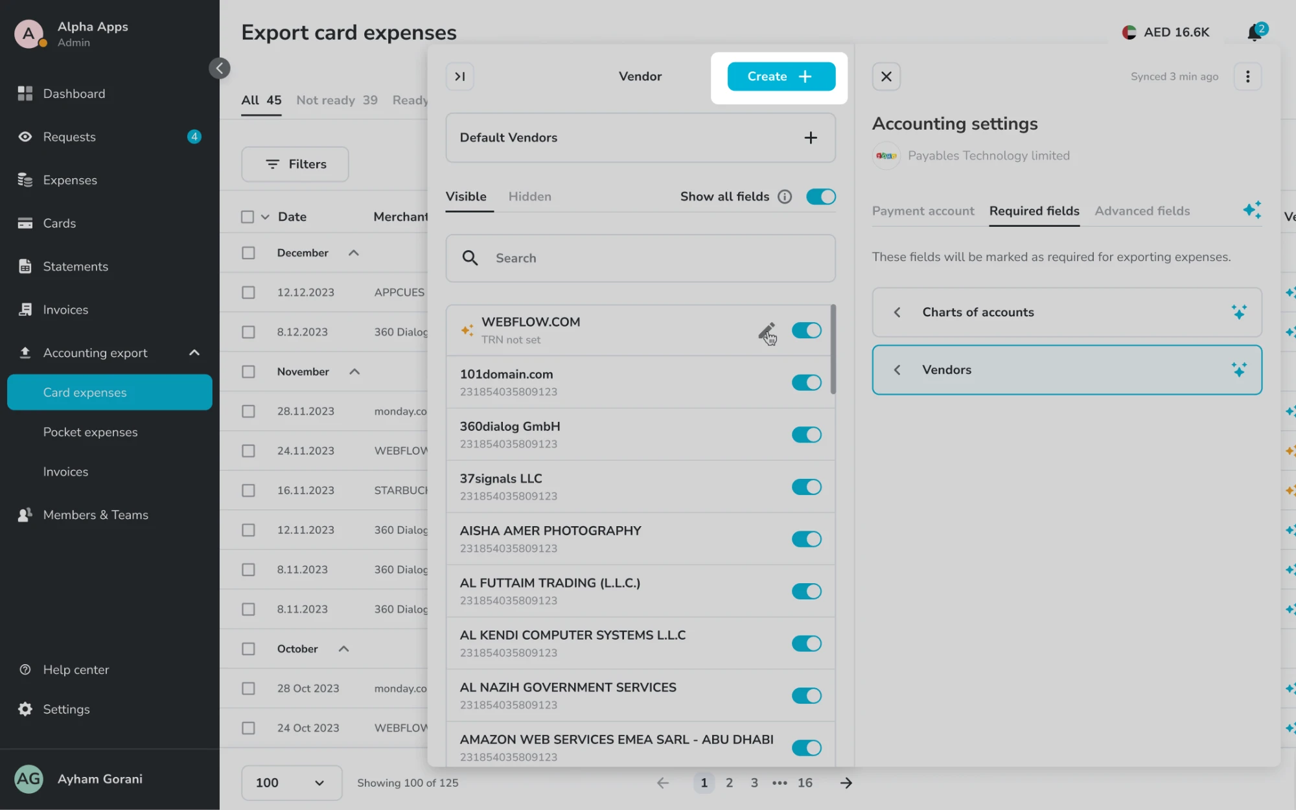Select the 12.12.2023 expense row checkbox

248,292
